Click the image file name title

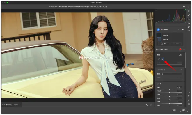click(x=78, y=6)
